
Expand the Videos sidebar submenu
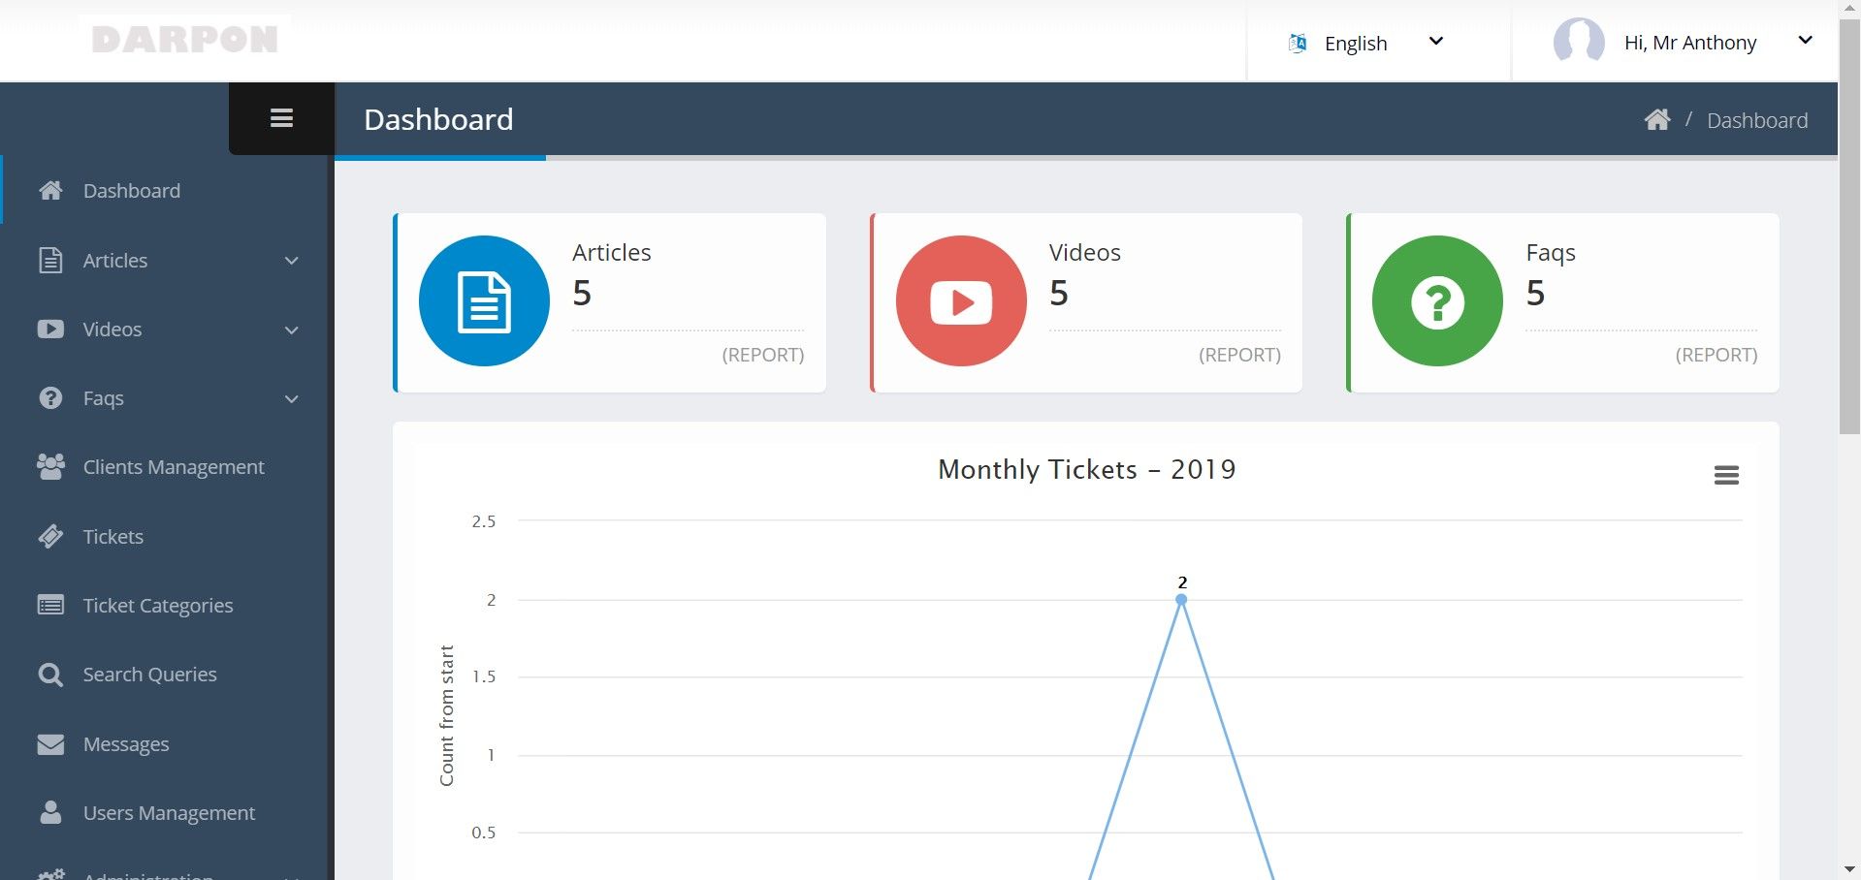168,330
